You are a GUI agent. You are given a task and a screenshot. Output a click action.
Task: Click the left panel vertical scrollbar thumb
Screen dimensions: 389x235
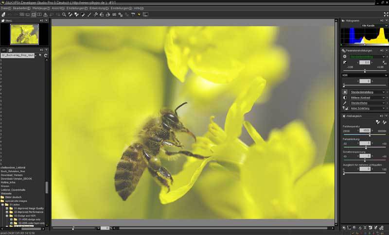[46, 187]
